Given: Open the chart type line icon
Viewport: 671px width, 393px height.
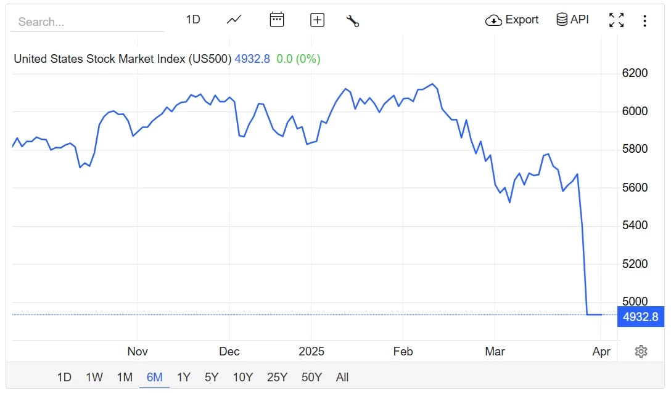Looking at the screenshot, I should point(234,20).
